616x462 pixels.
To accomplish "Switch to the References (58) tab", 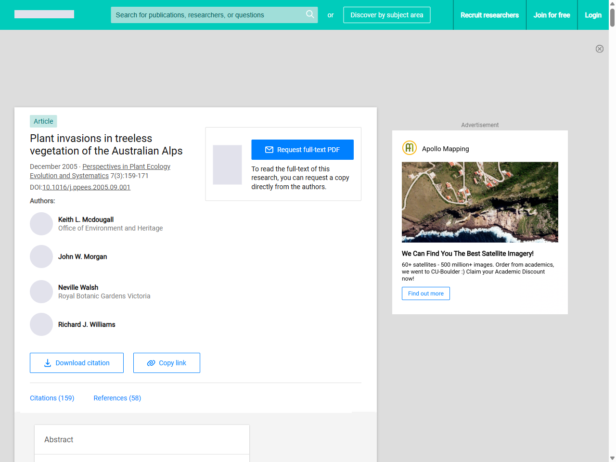I will [x=117, y=398].
